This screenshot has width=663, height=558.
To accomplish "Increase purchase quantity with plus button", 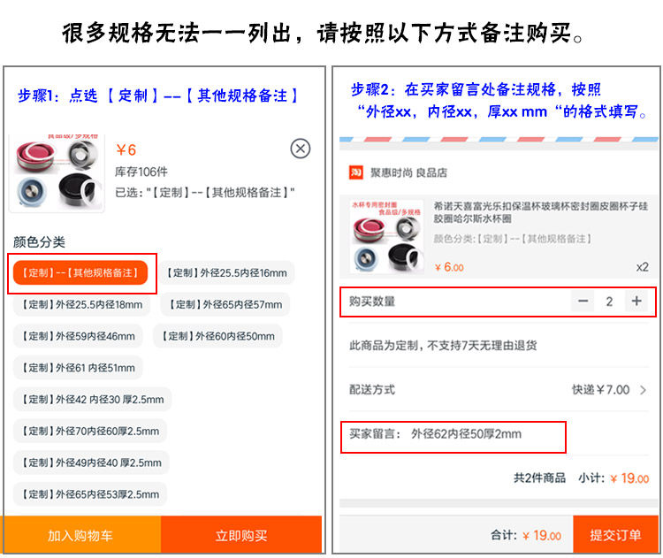I will [x=636, y=302].
